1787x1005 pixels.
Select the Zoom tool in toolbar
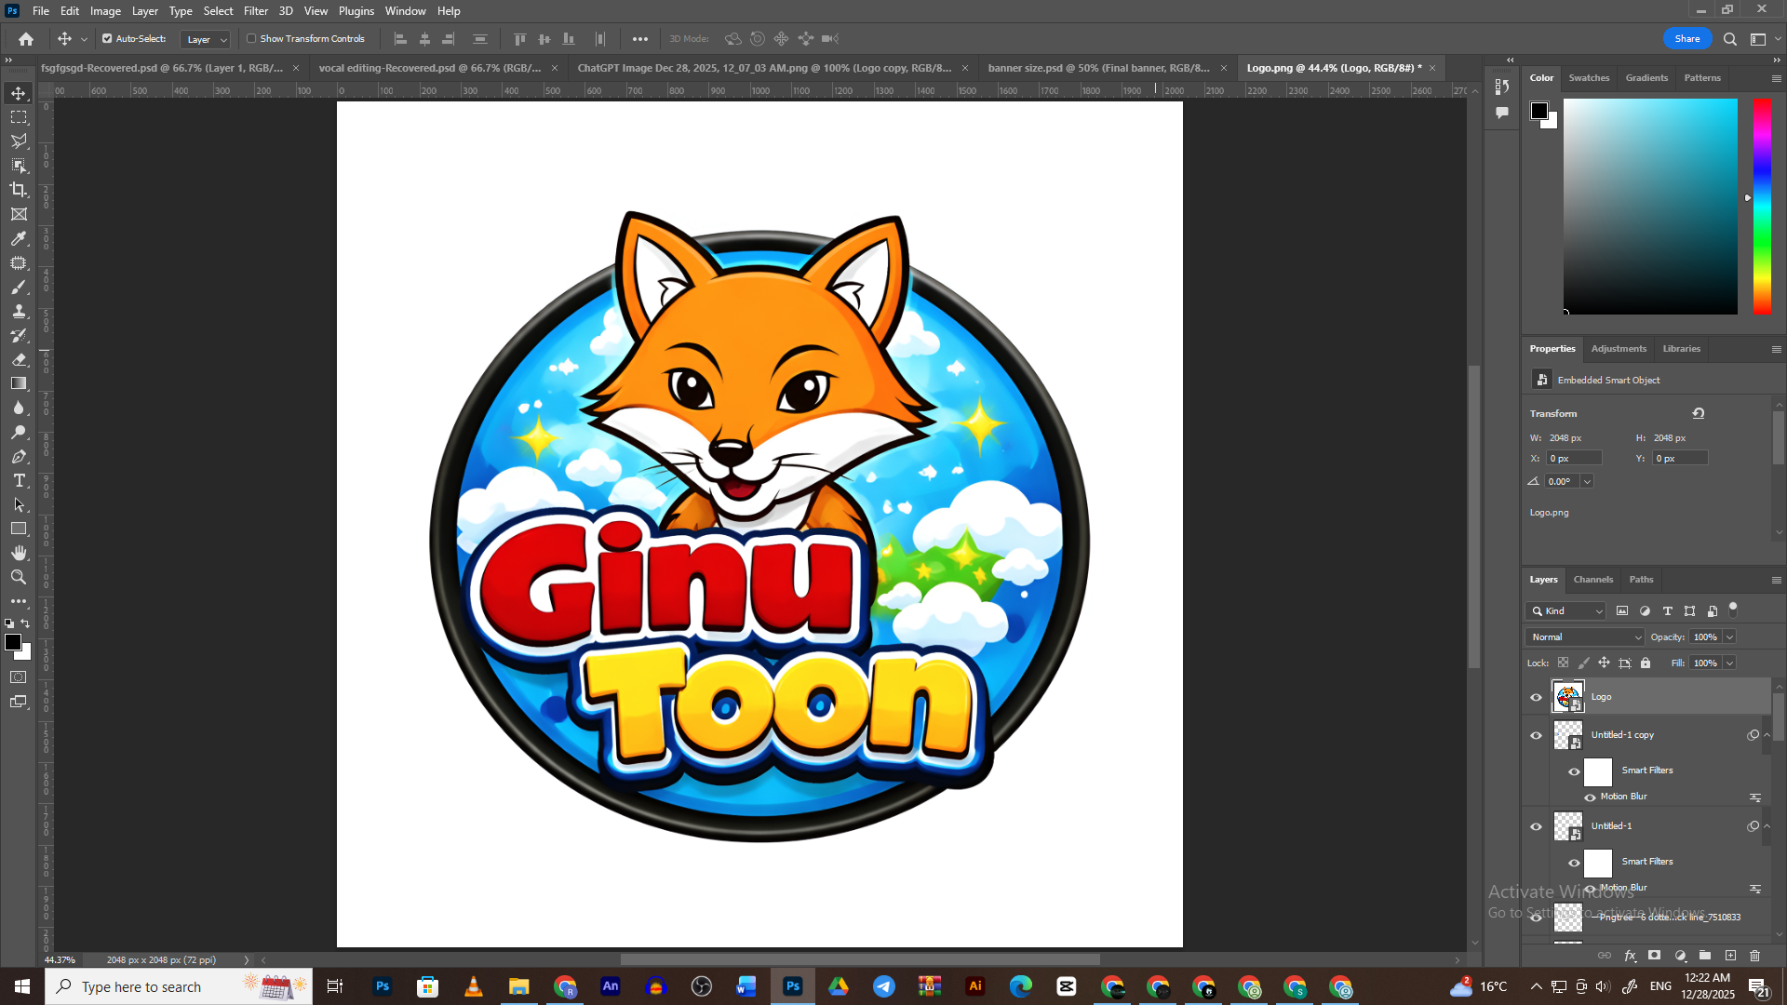[19, 577]
